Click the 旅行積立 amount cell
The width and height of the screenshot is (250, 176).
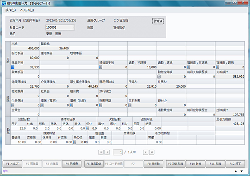pyautogui.click(x=113, y=96)
